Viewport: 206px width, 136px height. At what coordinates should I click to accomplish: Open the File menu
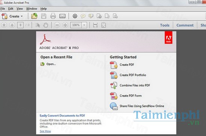pyautogui.click(x=3, y=9)
